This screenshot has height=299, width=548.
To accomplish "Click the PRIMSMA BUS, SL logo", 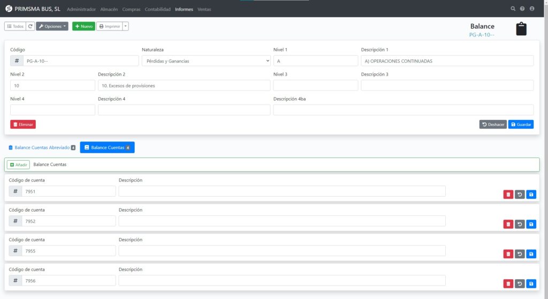I will point(9,9).
